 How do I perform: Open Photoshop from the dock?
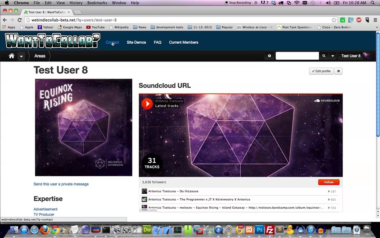coord(259,229)
